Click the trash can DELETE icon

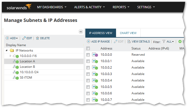pyautogui.click(x=38, y=38)
